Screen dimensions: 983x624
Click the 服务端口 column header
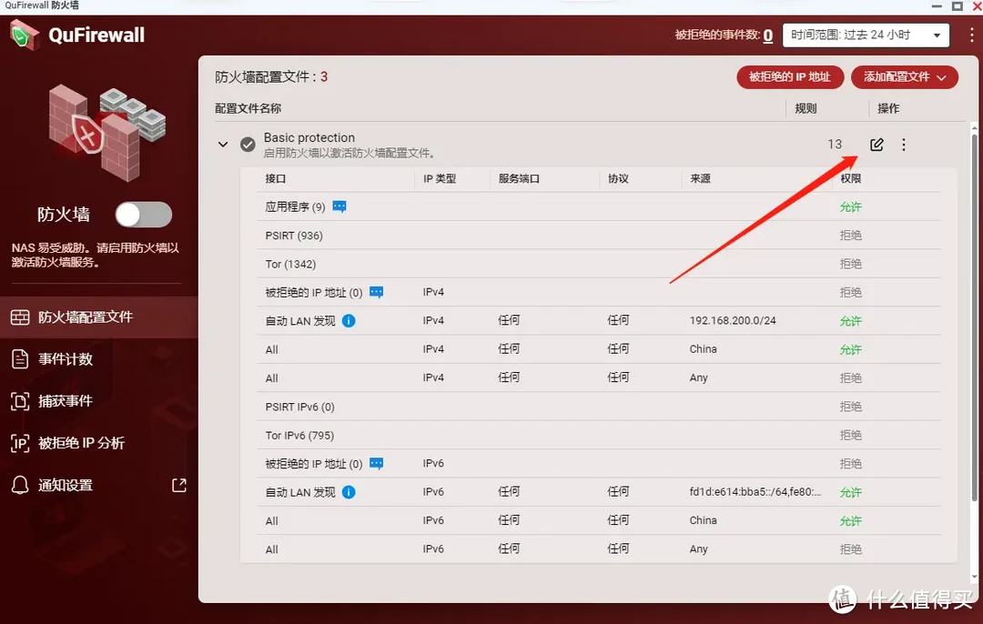519,178
